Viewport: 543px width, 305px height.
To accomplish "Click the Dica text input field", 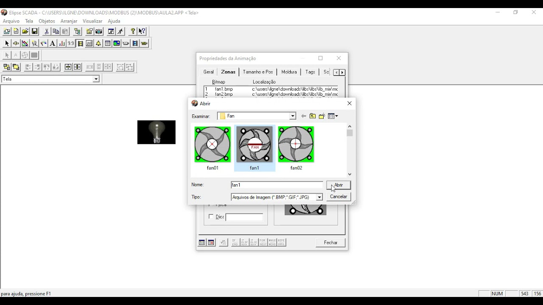I will tap(244, 217).
